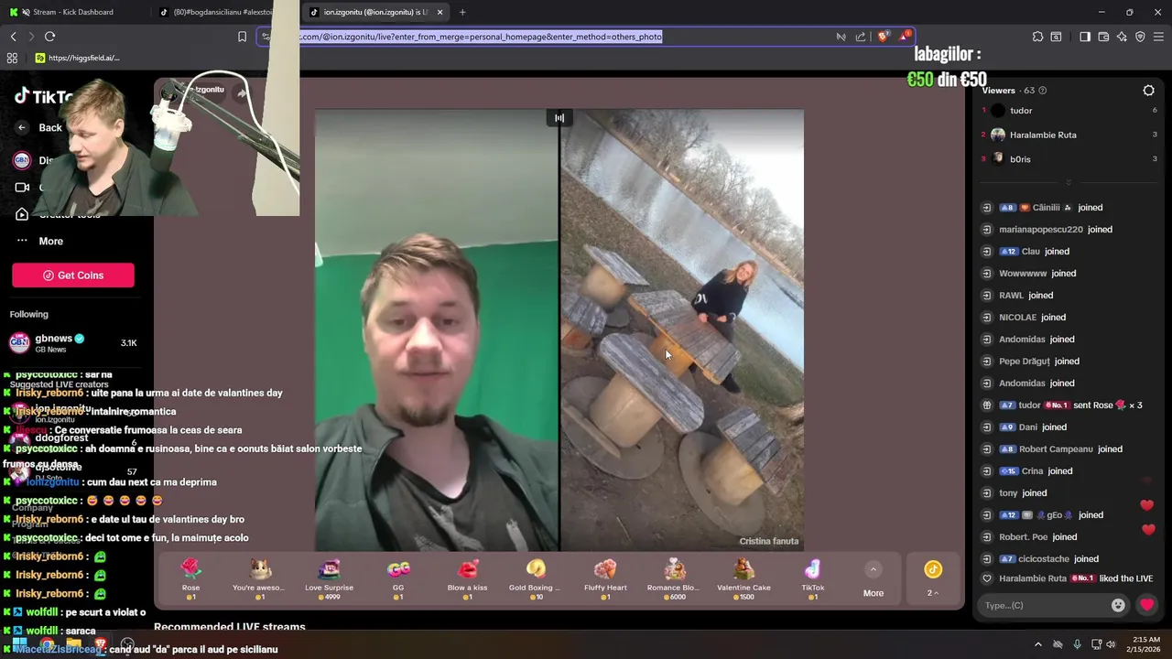Open a new browser tab
This screenshot has width=1172, height=659.
point(462,12)
